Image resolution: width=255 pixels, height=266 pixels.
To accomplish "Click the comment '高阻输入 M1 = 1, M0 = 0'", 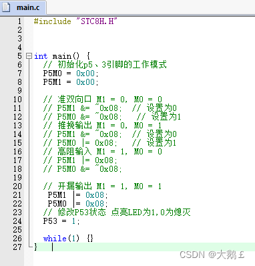I will coord(103,152).
